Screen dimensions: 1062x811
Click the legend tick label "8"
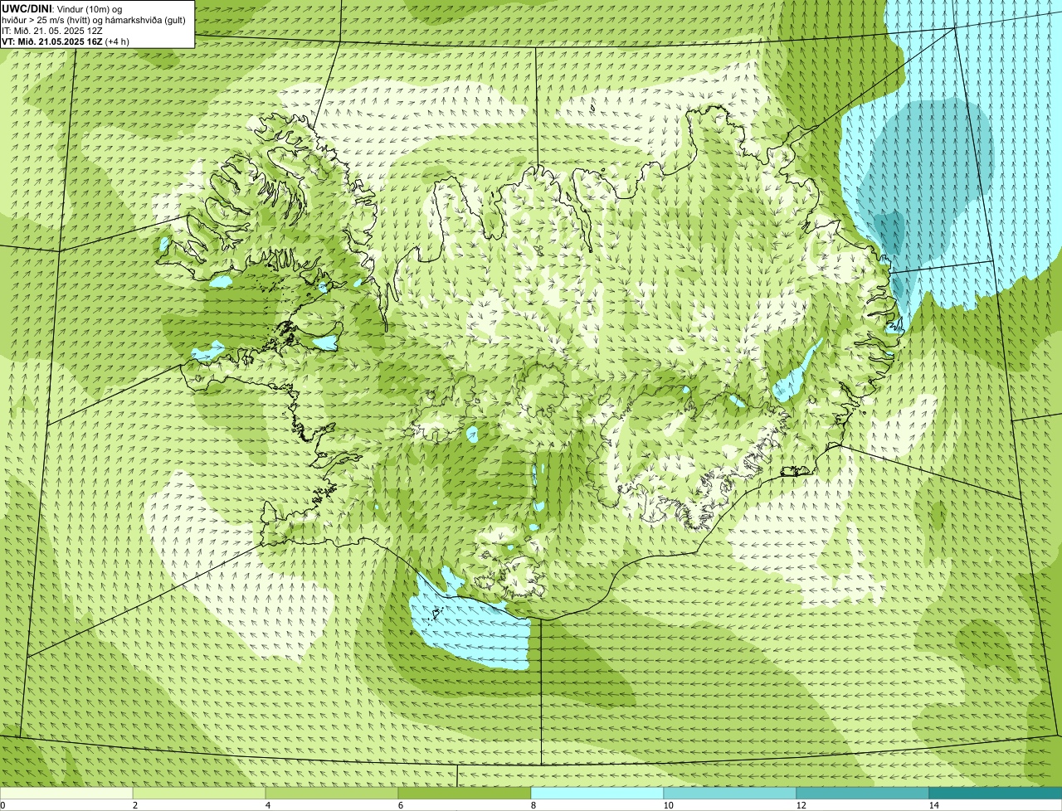533,805
